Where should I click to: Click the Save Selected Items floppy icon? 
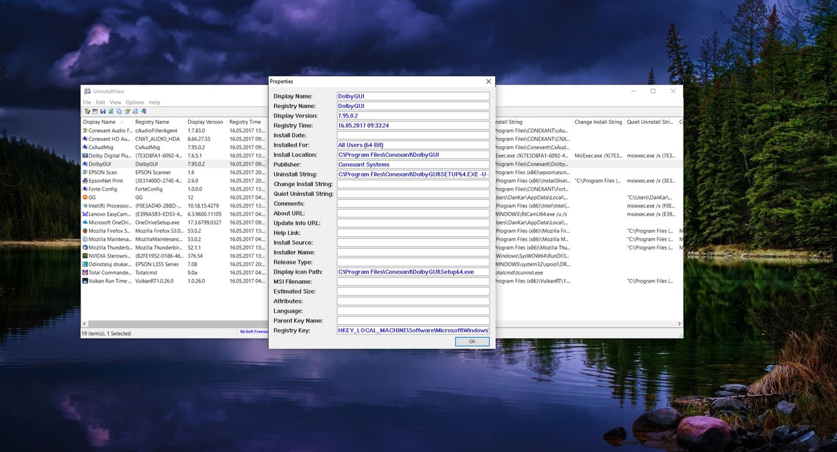103,111
